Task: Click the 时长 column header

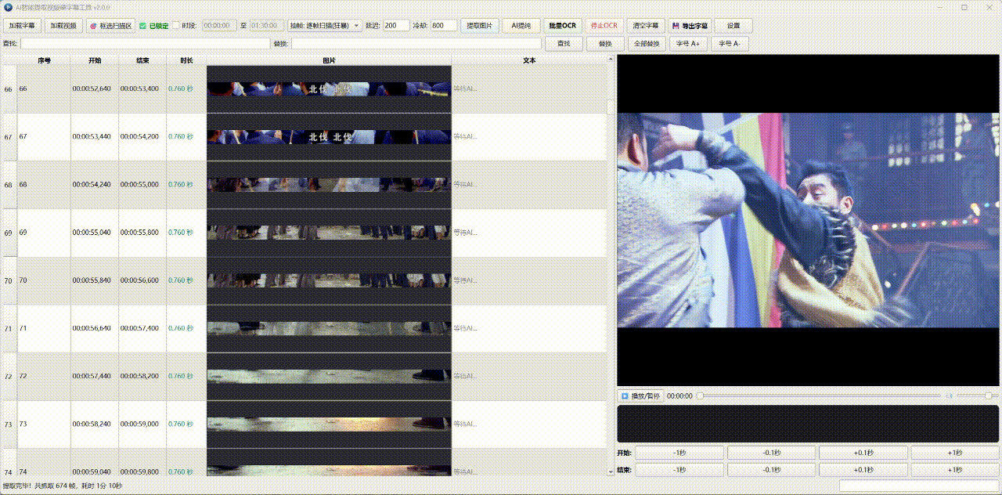Action: 186,60
